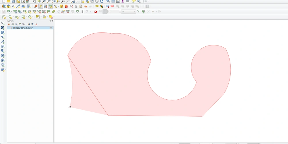Viewport: 288px width, 144px height.
Task: Save layer edits in the digitizing toolbar
Action: point(46,6)
